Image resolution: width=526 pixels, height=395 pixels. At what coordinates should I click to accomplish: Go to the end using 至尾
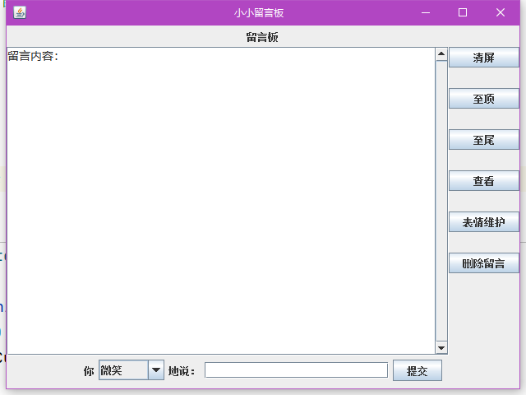coord(483,140)
